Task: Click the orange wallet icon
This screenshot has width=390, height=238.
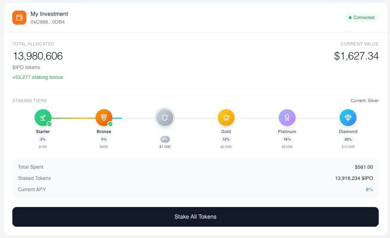Action: pos(19,18)
